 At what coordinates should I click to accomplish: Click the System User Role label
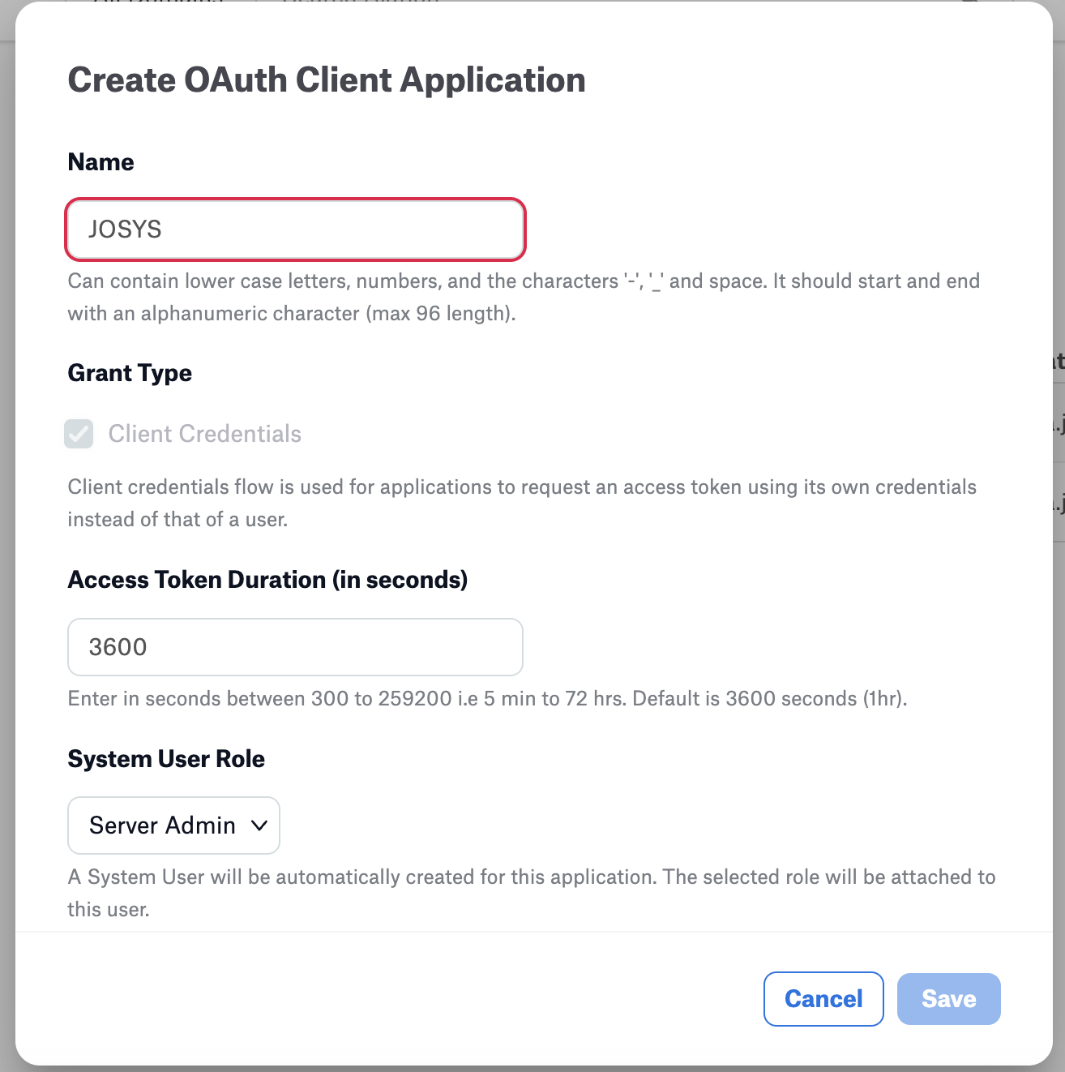[x=166, y=759]
